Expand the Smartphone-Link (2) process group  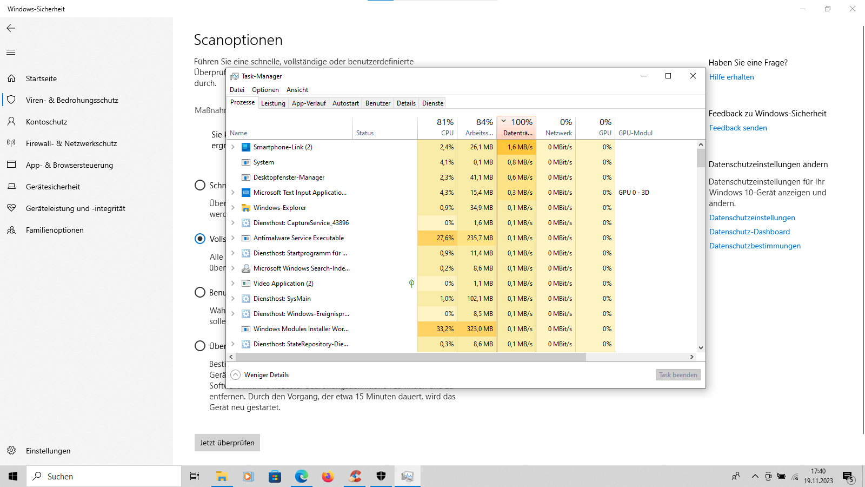coord(233,147)
